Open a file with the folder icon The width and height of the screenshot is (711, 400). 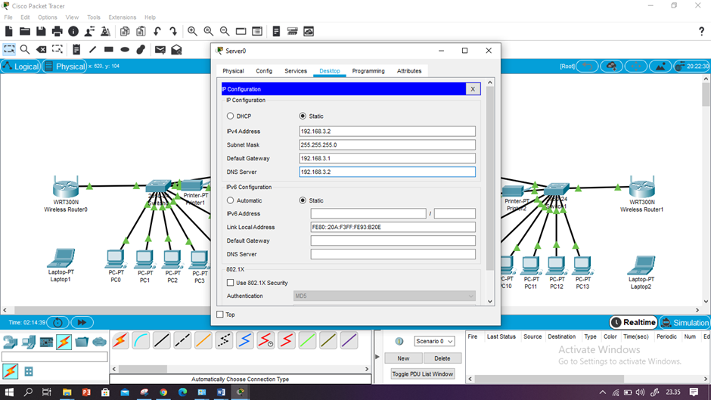[25, 31]
